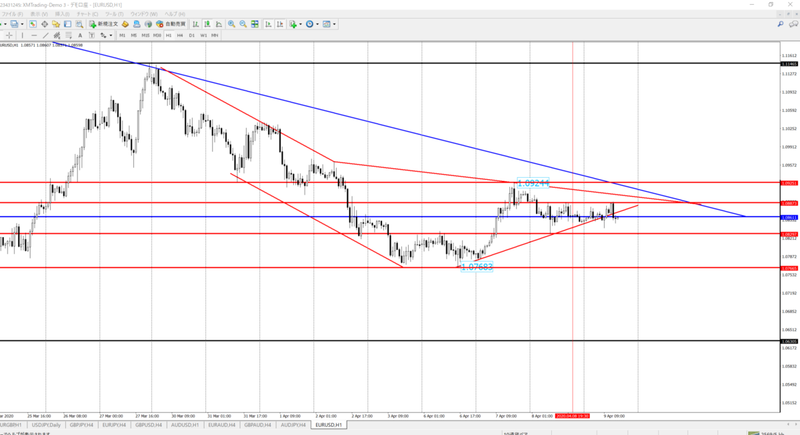Screen dimensions: 800x435
Task: Tile chart windows icon
Action: 254,24
